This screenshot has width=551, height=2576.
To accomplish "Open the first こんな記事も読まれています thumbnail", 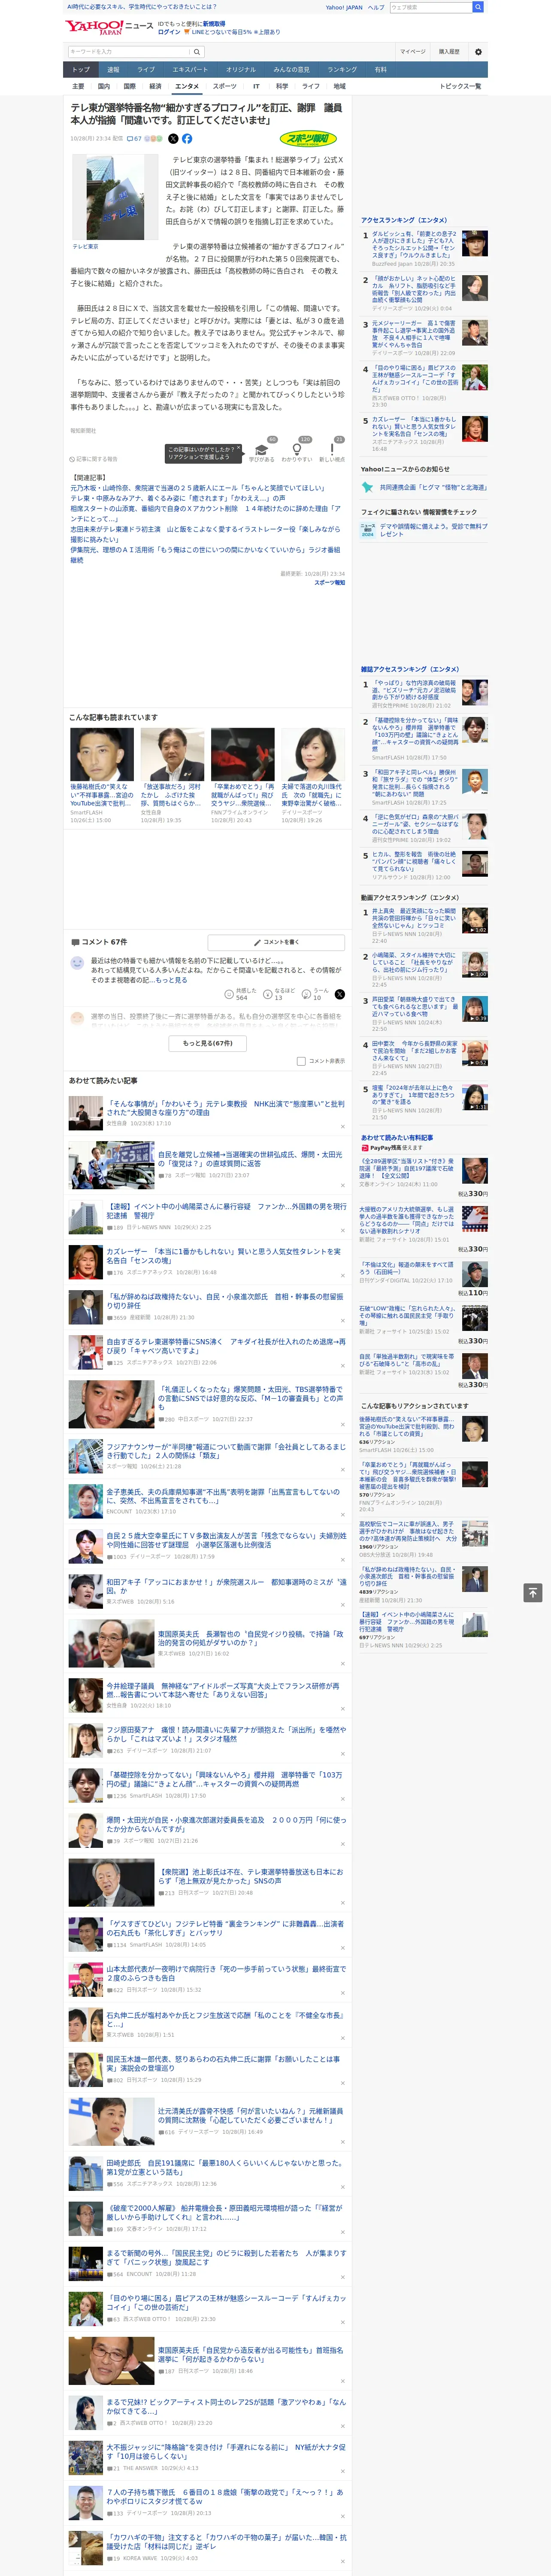I will point(102,754).
